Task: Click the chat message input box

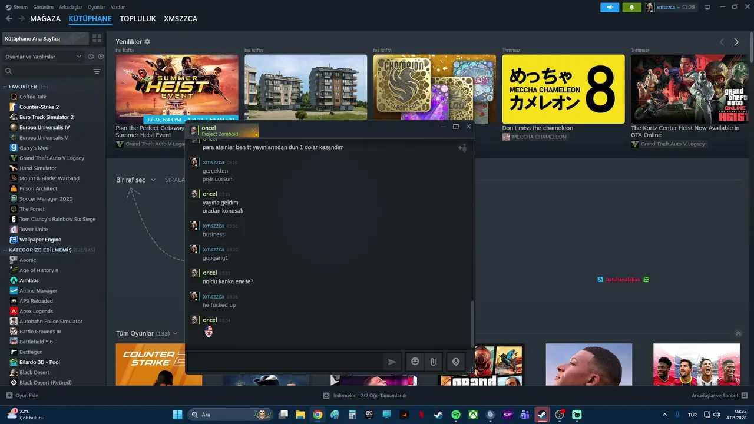Action: coord(285,362)
